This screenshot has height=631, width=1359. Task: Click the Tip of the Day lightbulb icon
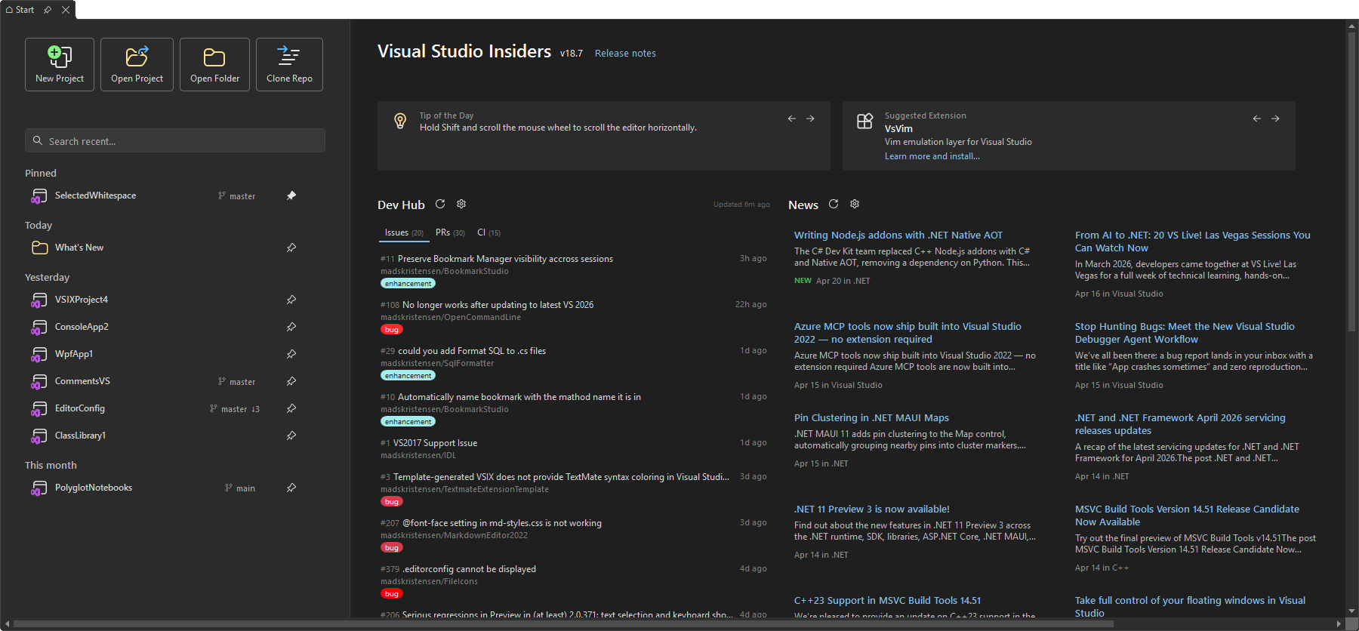point(400,121)
